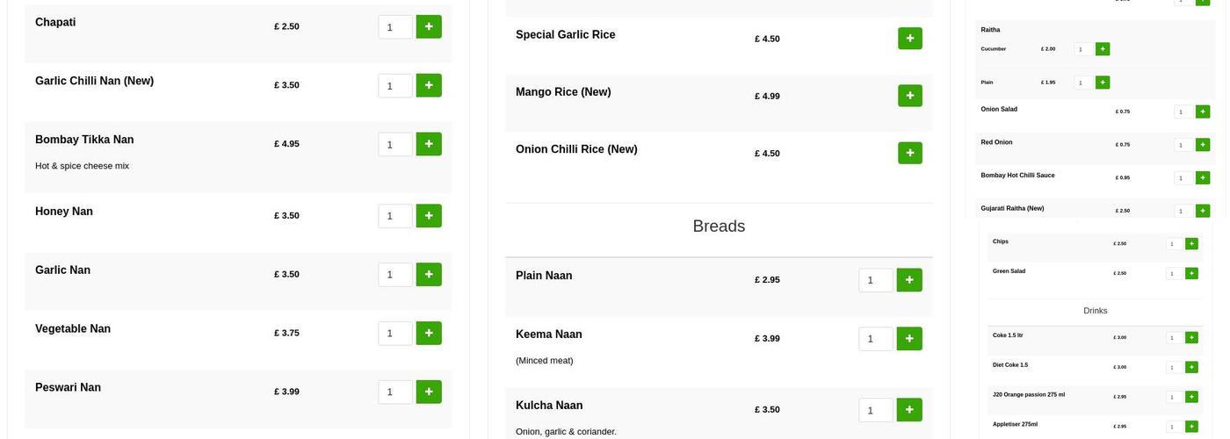Add Honey Nan to basket
This screenshot has height=439, width=1230.
(429, 216)
